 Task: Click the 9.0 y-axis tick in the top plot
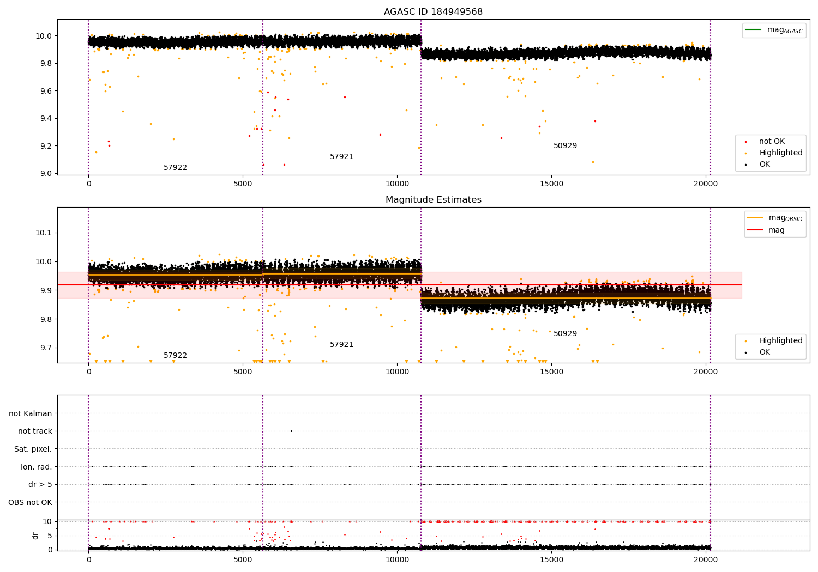tap(45, 174)
